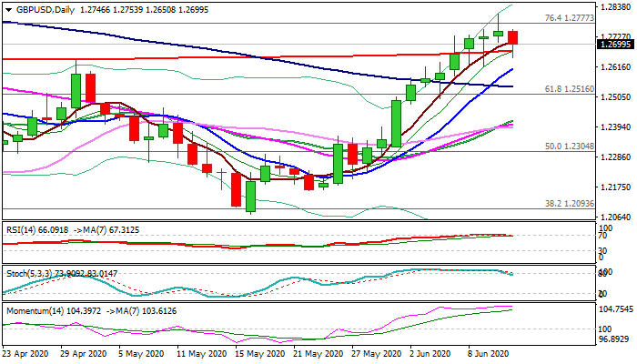Click the 23 Apr 2020 date label
This screenshot has height=364, width=637.
pos(27,353)
